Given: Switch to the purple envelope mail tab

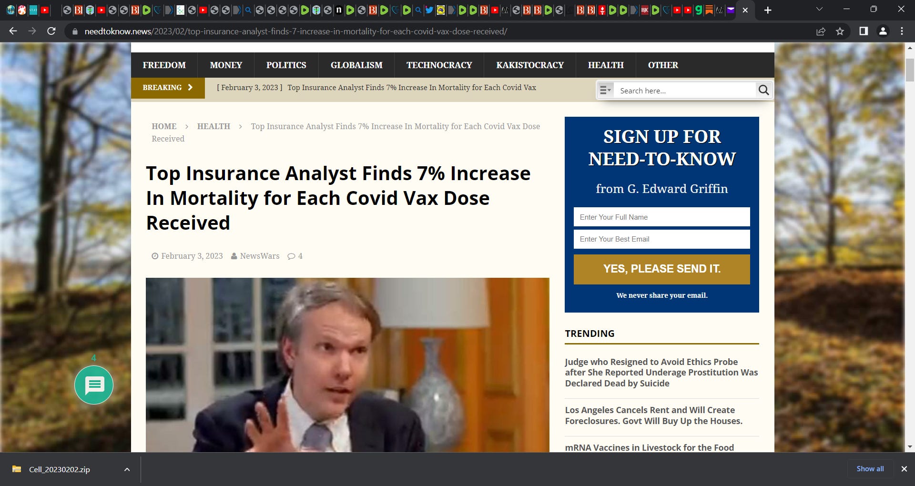Looking at the screenshot, I should [731, 10].
